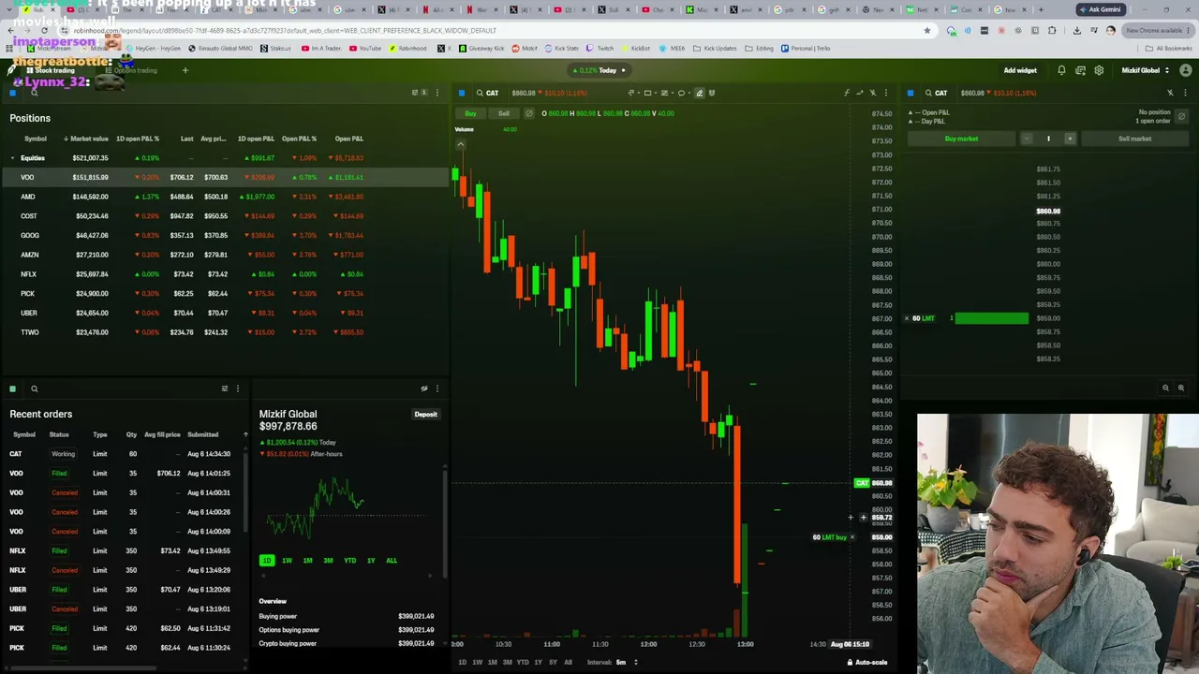The height and width of the screenshot is (674, 1199).
Task: Click the order quantity input field
Action: coord(1048,139)
